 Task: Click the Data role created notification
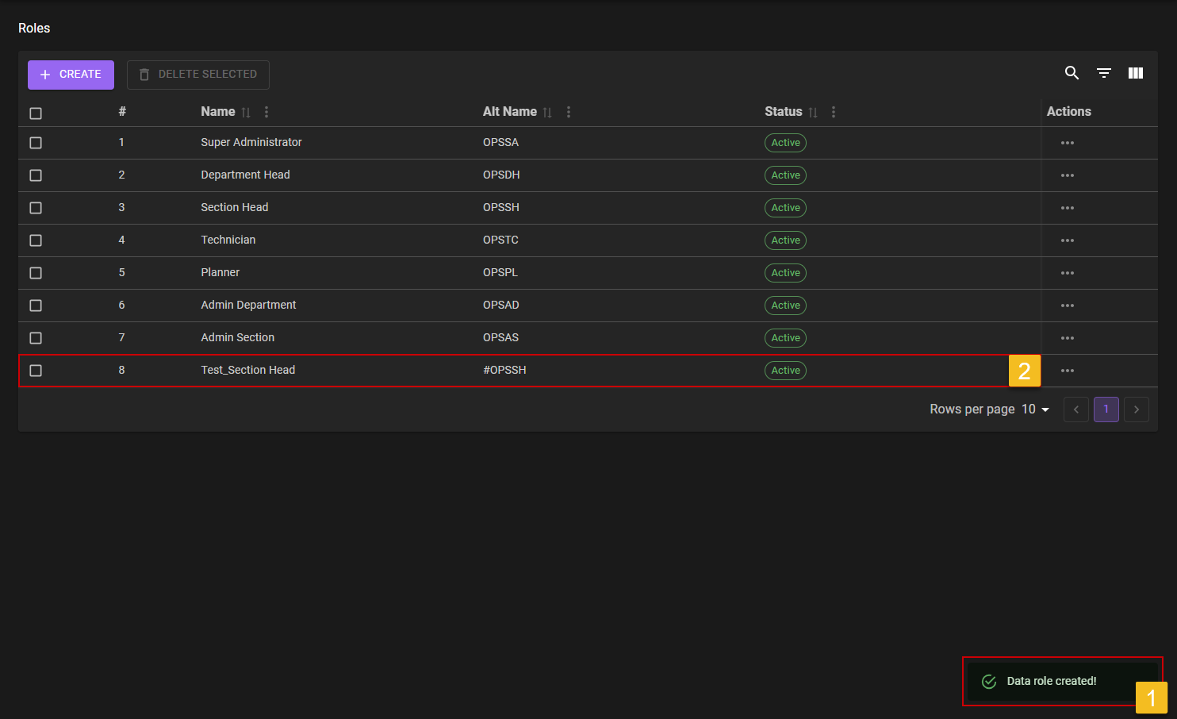click(x=1051, y=681)
